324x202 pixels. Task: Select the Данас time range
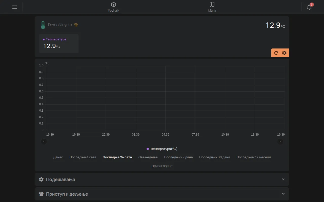[x=58, y=157]
